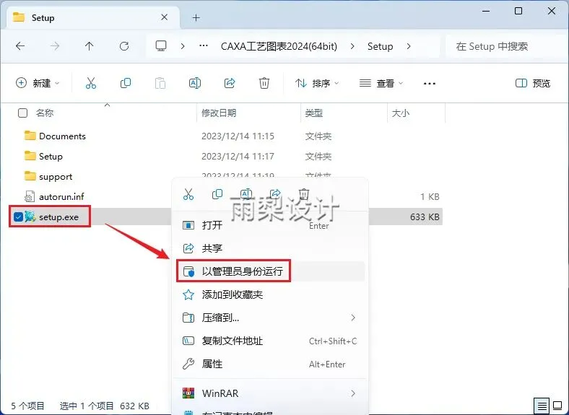569x415 pixels.
Task: Uncheck the setup.exe selection checkbox
Action: click(18, 217)
